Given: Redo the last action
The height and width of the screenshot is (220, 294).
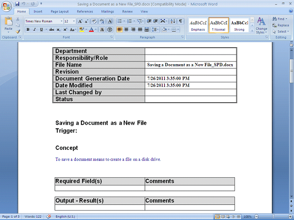Looking at the screenshot, I should (x=33, y=4).
